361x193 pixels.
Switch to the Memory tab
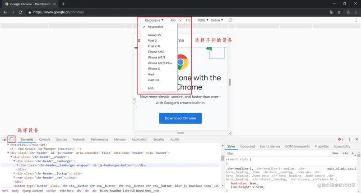point(120,139)
